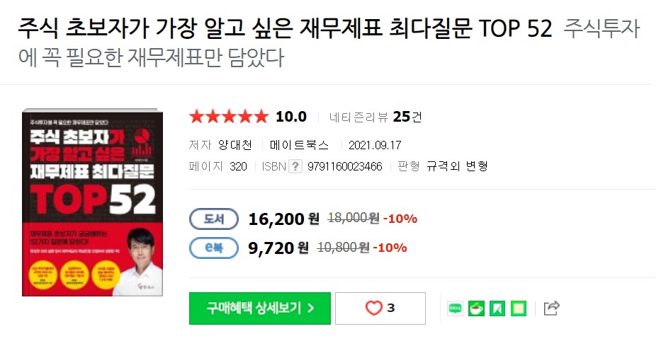Click the book title heading
The height and width of the screenshot is (341, 666).
tap(285, 29)
